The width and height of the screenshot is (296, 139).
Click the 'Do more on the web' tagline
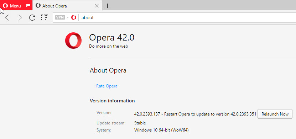[x=108, y=46]
